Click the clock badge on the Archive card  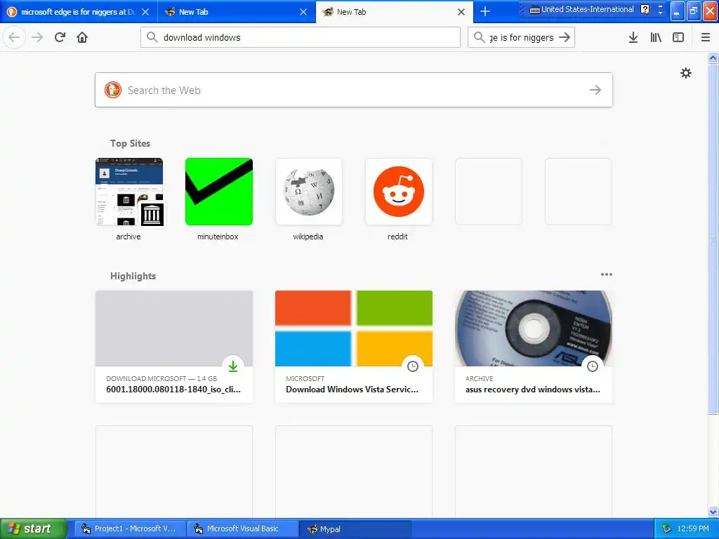pos(593,366)
